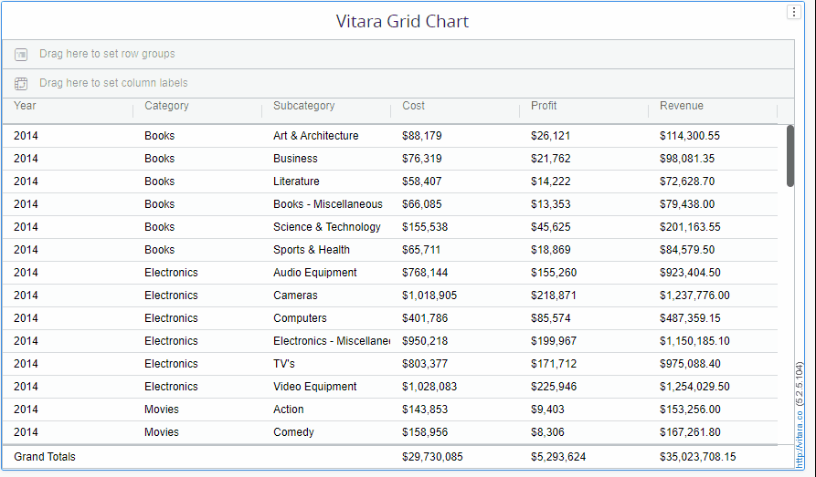This screenshot has height=477, width=816.
Task: Click the Subcategory column header
Action: pyautogui.click(x=303, y=106)
